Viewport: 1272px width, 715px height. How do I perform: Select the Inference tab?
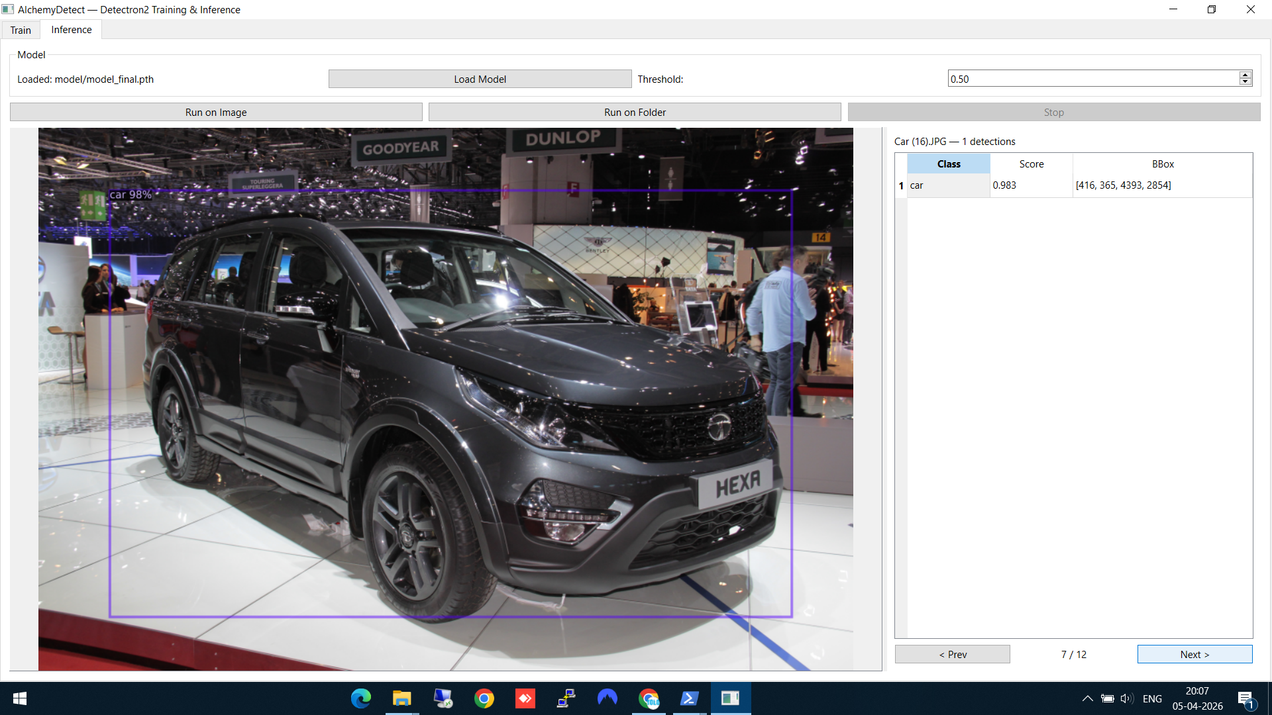pos(70,30)
